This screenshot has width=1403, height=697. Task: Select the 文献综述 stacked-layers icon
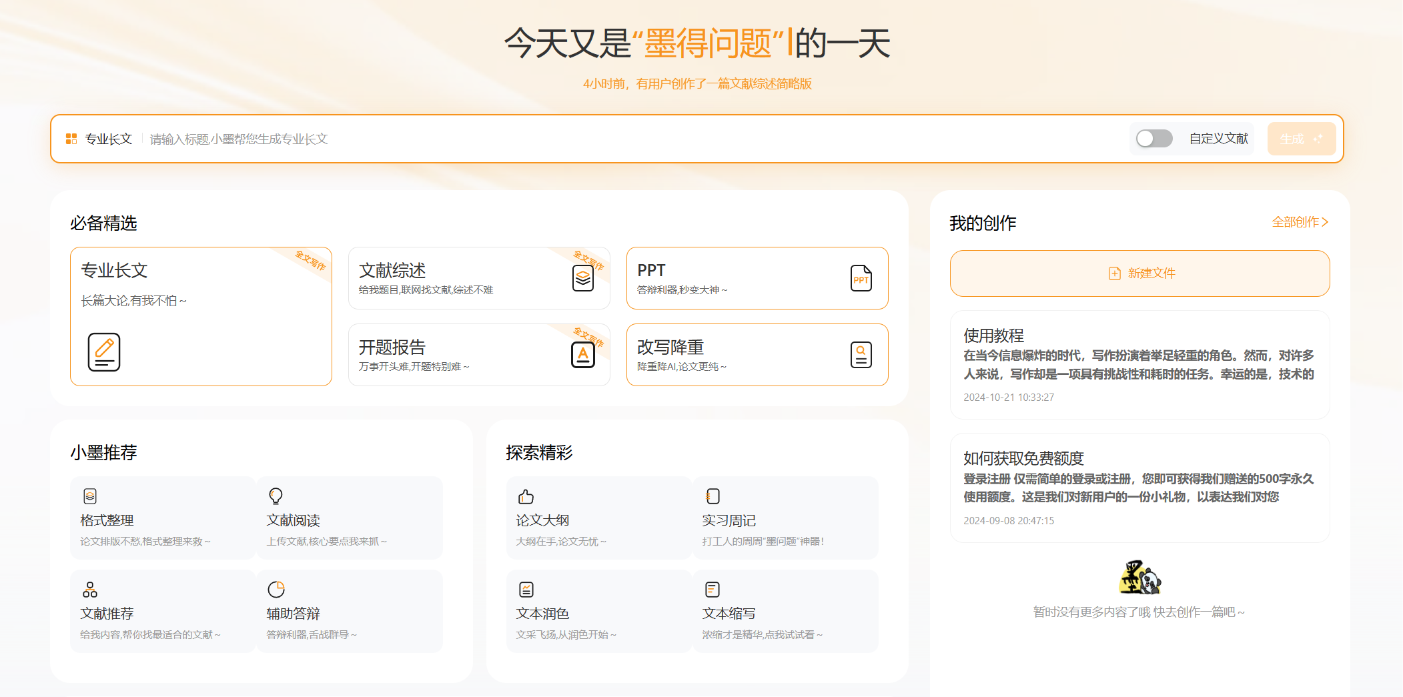tap(584, 279)
